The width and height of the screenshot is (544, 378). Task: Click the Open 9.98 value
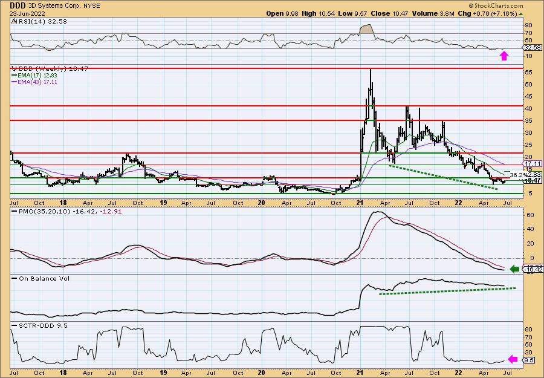coord(282,13)
